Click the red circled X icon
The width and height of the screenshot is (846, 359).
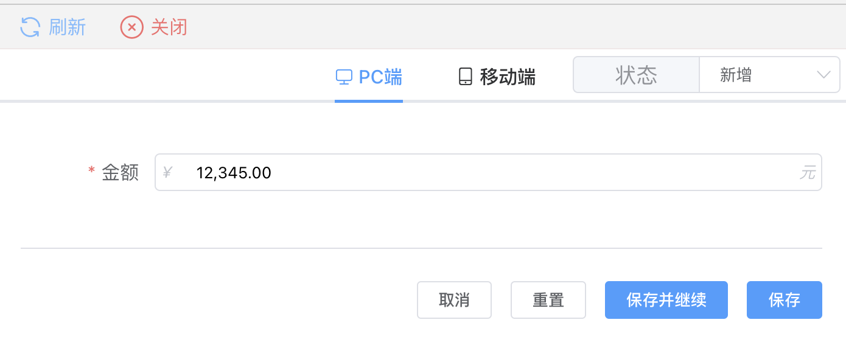(x=132, y=27)
